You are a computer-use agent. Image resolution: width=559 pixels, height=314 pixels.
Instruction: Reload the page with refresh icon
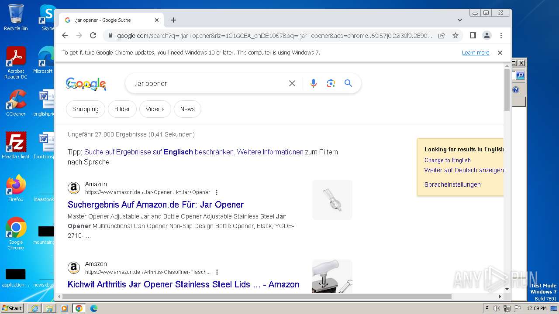(x=93, y=35)
